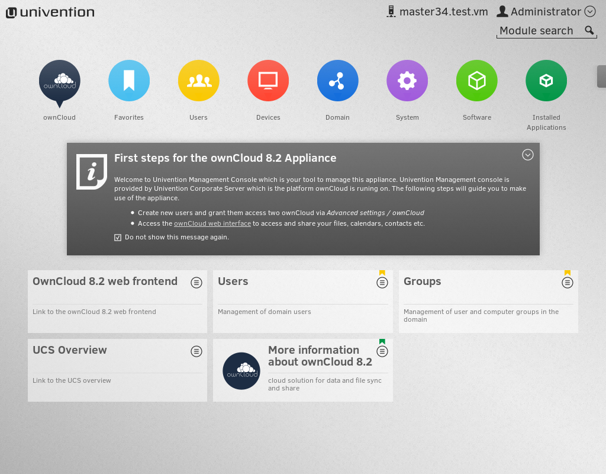Screen dimensions: 606x474
Task: Toggle yellow favorite bookmark on Groups tile
Action: (568, 273)
